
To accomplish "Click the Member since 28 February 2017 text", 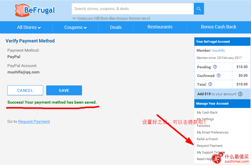I will [219, 58].
